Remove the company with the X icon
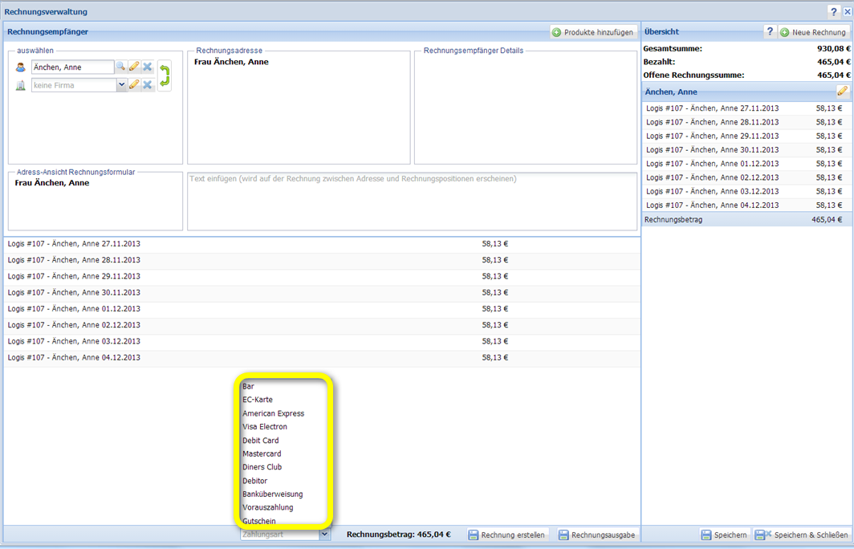Image resolution: width=854 pixels, height=549 pixels. click(148, 85)
